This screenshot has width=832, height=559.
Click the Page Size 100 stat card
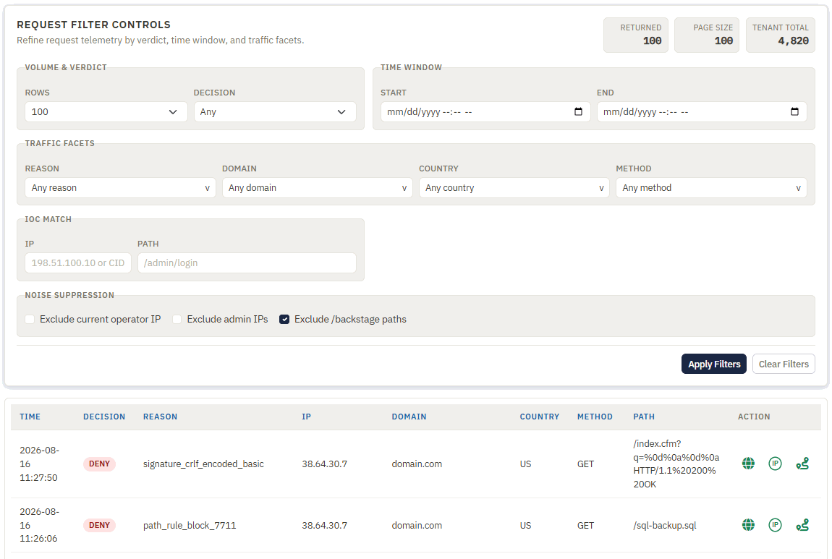point(707,35)
